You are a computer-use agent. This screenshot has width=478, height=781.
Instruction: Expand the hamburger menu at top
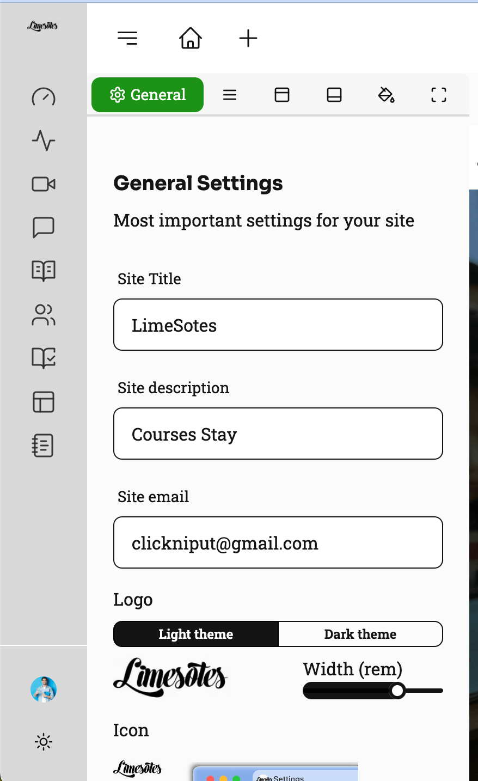point(127,38)
